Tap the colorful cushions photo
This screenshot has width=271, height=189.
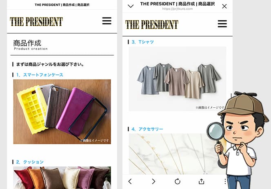point(62,178)
